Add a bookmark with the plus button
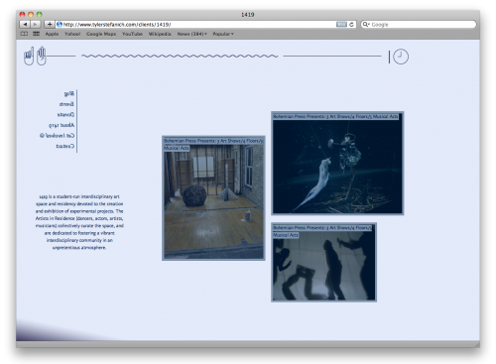 click(x=49, y=24)
